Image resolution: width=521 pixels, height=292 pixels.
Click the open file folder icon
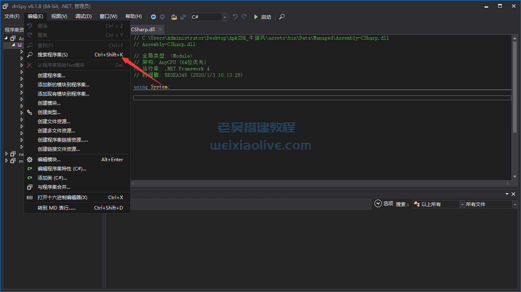click(x=174, y=17)
